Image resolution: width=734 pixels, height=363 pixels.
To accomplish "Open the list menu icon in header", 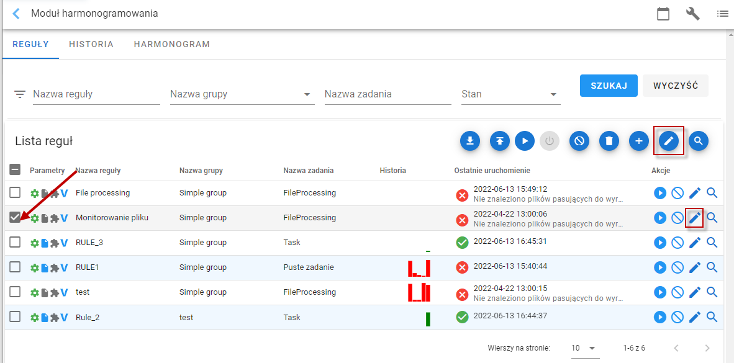I will pyautogui.click(x=722, y=14).
